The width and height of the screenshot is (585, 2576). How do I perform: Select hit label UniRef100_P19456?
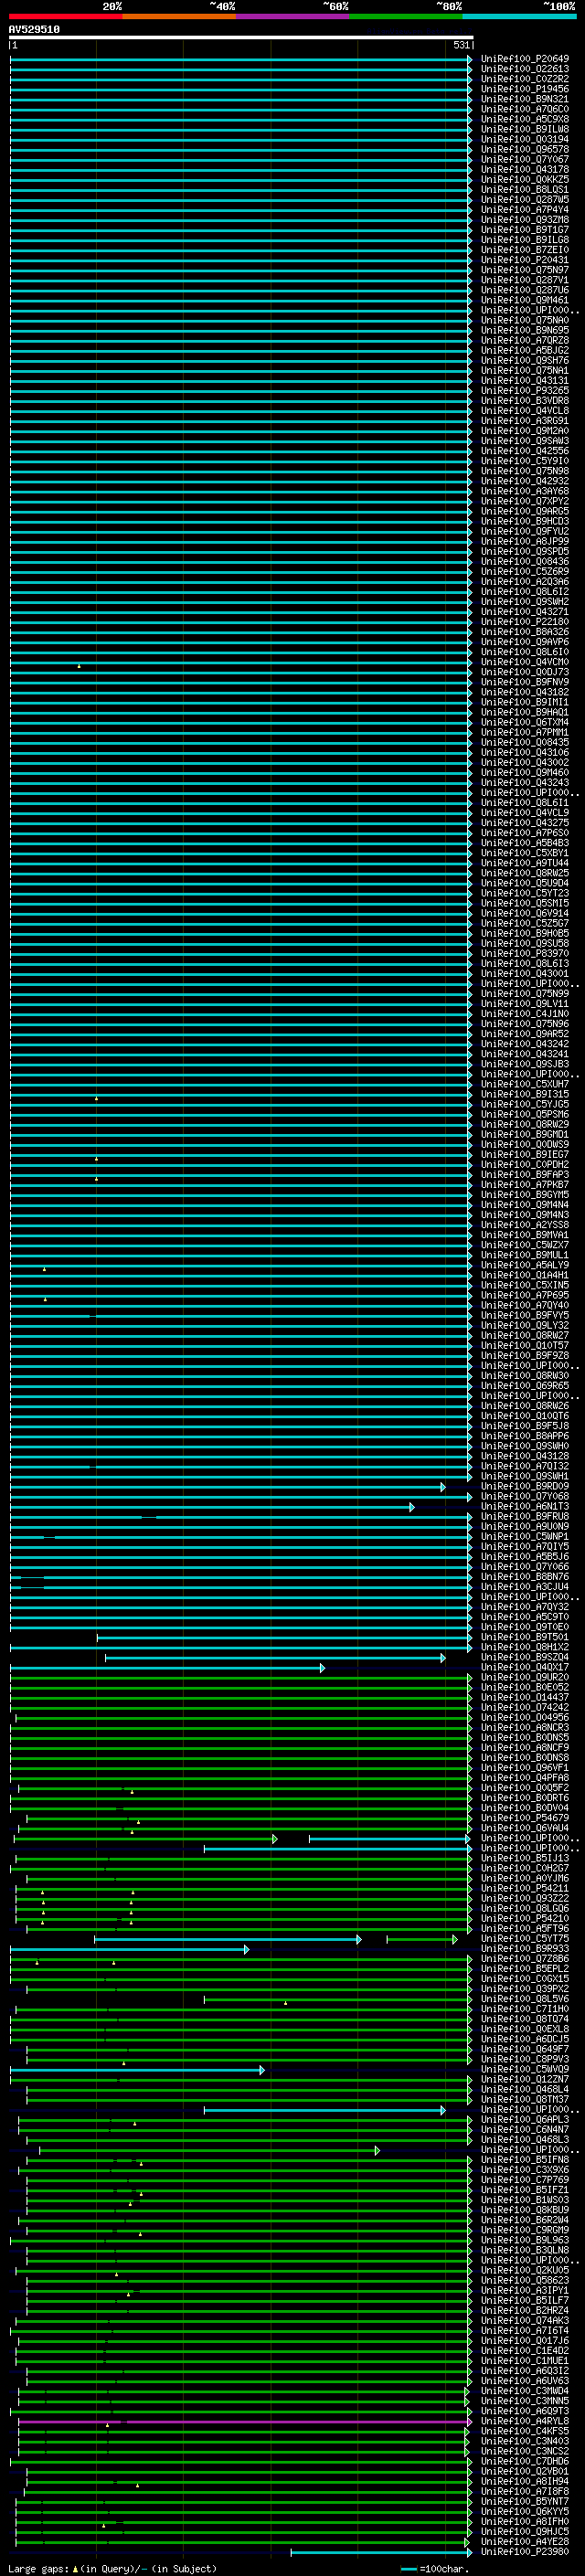pos(525,89)
